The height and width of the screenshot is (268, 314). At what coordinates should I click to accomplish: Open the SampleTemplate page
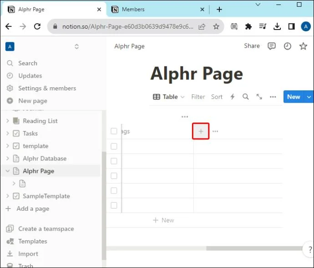tap(46, 196)
